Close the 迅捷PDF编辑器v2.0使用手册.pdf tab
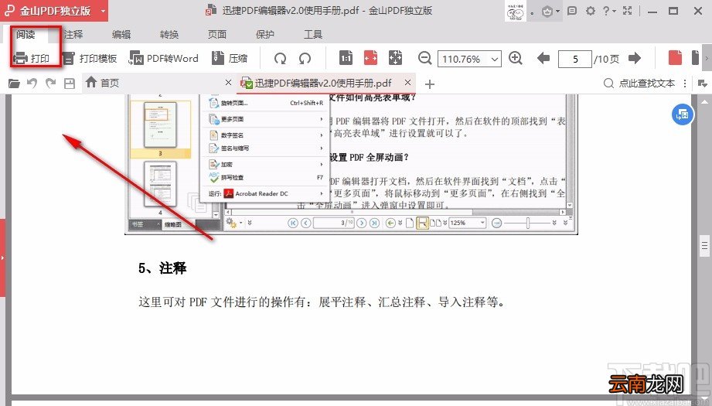The image size is (712, 406). click(407, 83)
